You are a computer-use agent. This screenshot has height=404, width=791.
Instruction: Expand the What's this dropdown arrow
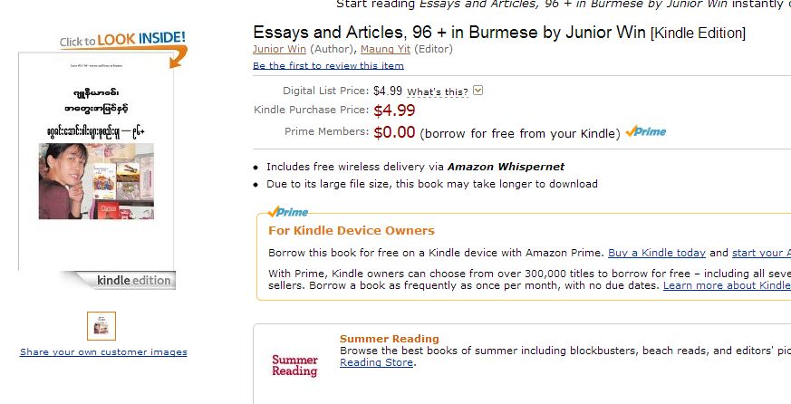[x=478, y=91]
